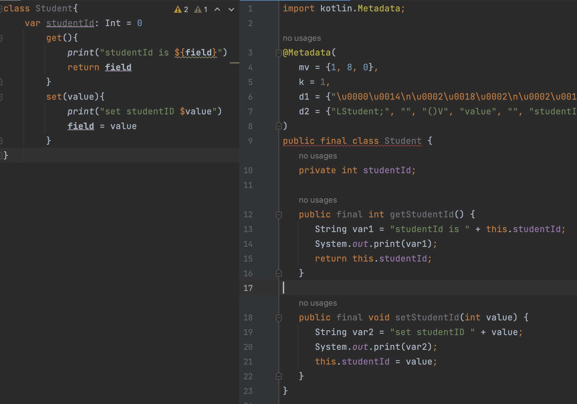Collapse the getStudentId method on line 12

pyautogui.click(x=278, y=215)
